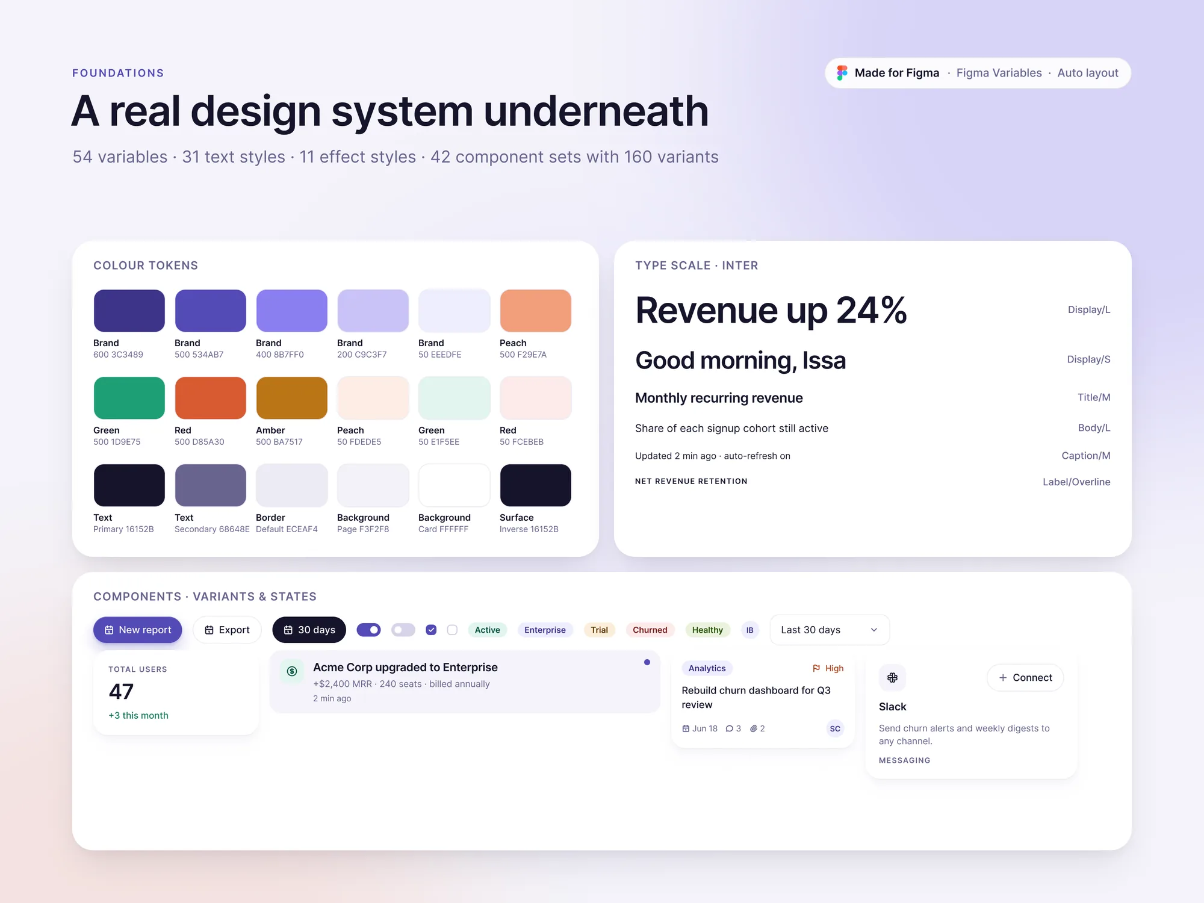Screen dimensions: 1204x903
Task: Pick the Text Secondary 68648E swatch
Action: pyautogui.click(x=210, y=485)
